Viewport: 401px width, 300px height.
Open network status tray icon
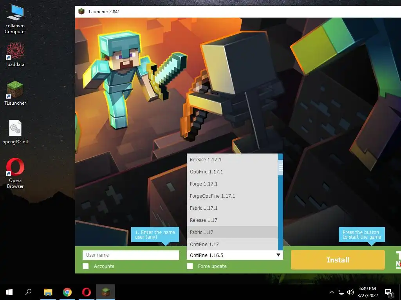tap(341, 292)
